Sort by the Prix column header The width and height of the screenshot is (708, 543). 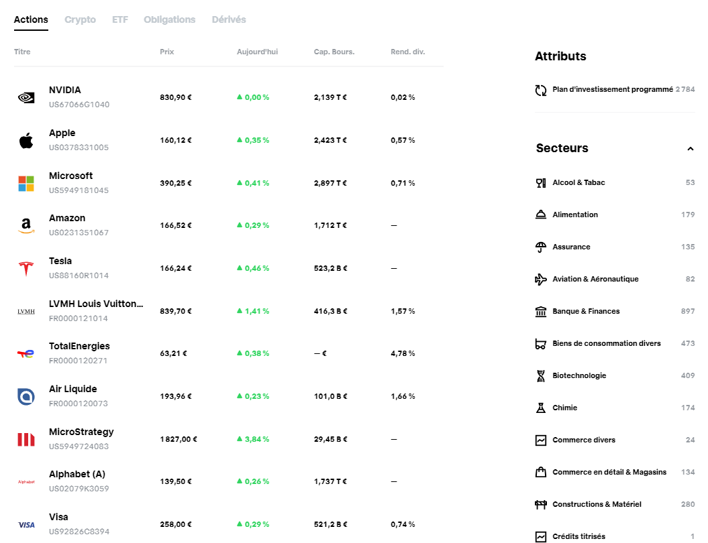click(166, 52)
